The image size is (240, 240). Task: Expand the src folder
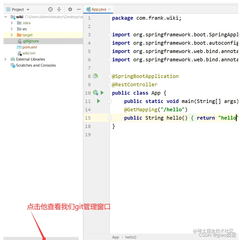point(12,29)
